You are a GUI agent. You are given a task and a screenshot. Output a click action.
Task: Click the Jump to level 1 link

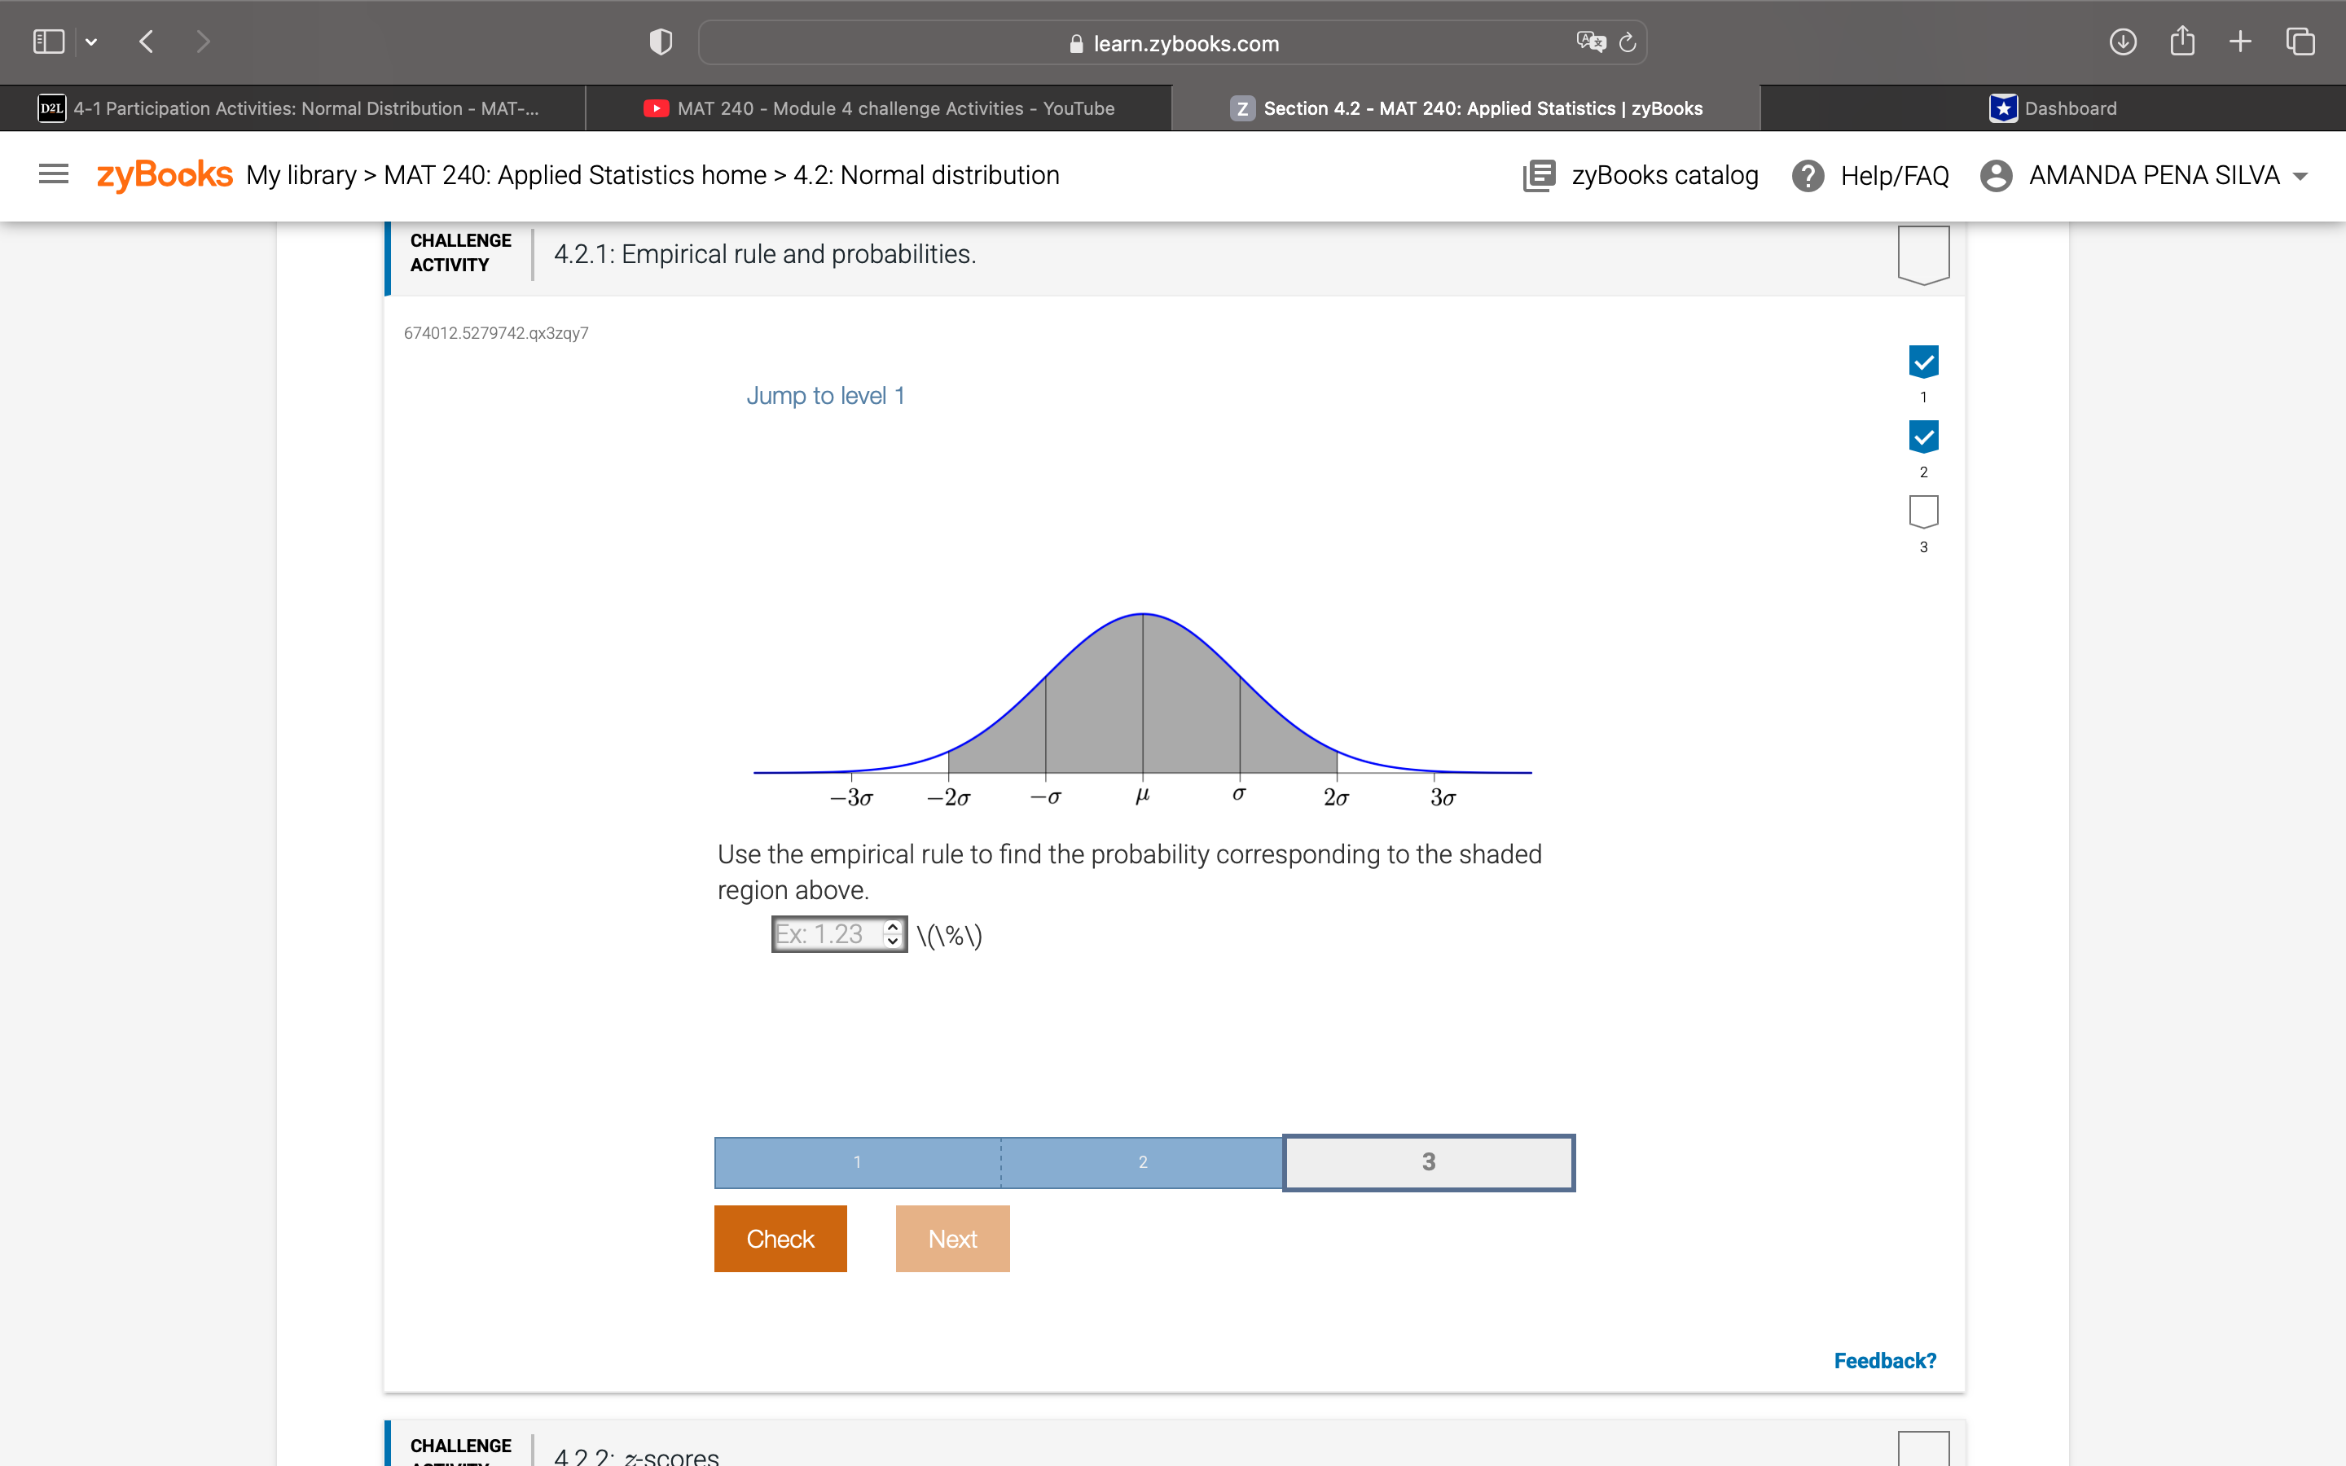(x=825, y=395)
